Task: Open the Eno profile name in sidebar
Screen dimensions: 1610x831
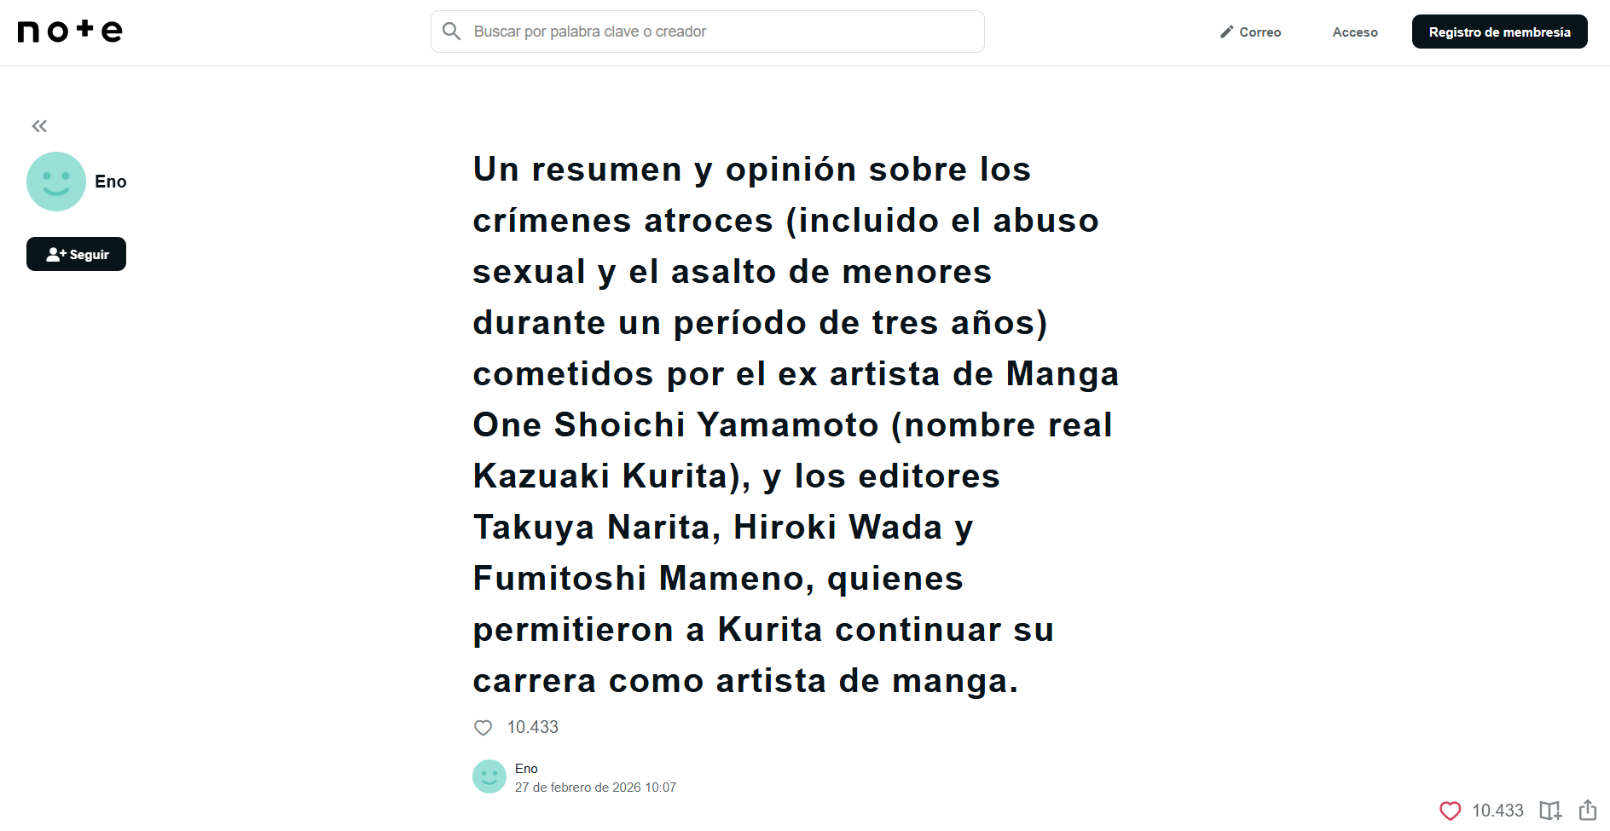Action: coord(111,182)
